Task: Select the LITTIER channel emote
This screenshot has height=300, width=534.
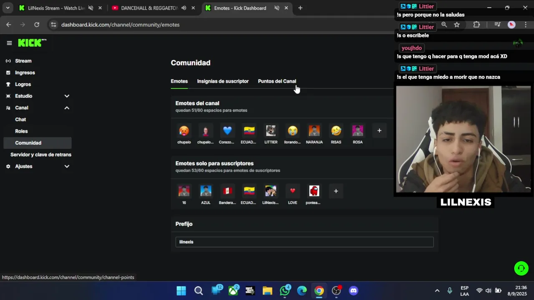Action: tap(271, 131)
